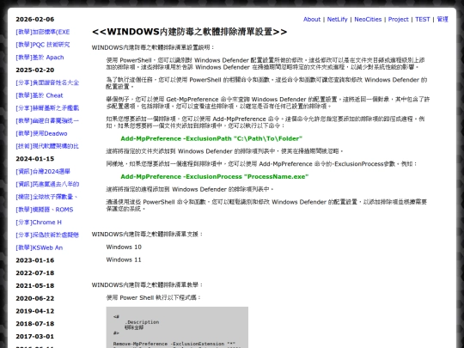The height and width of the screenshot is (348, 464).
Task: Click the Windows 10 entry
Action: [124, 247]
